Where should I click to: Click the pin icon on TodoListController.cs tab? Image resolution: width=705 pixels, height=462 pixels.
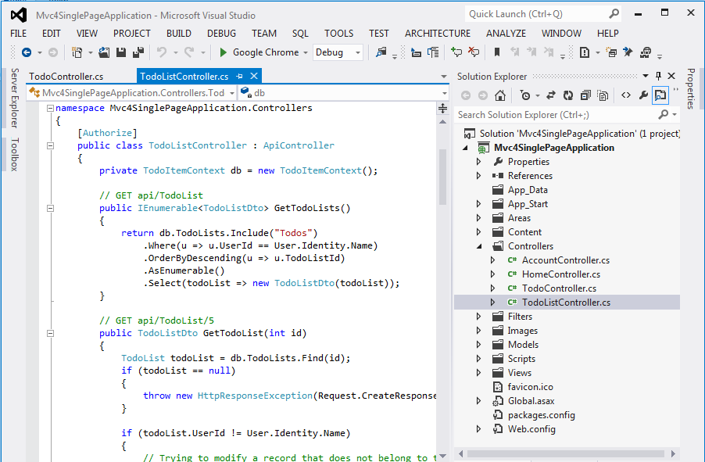[x=240, y=77]
